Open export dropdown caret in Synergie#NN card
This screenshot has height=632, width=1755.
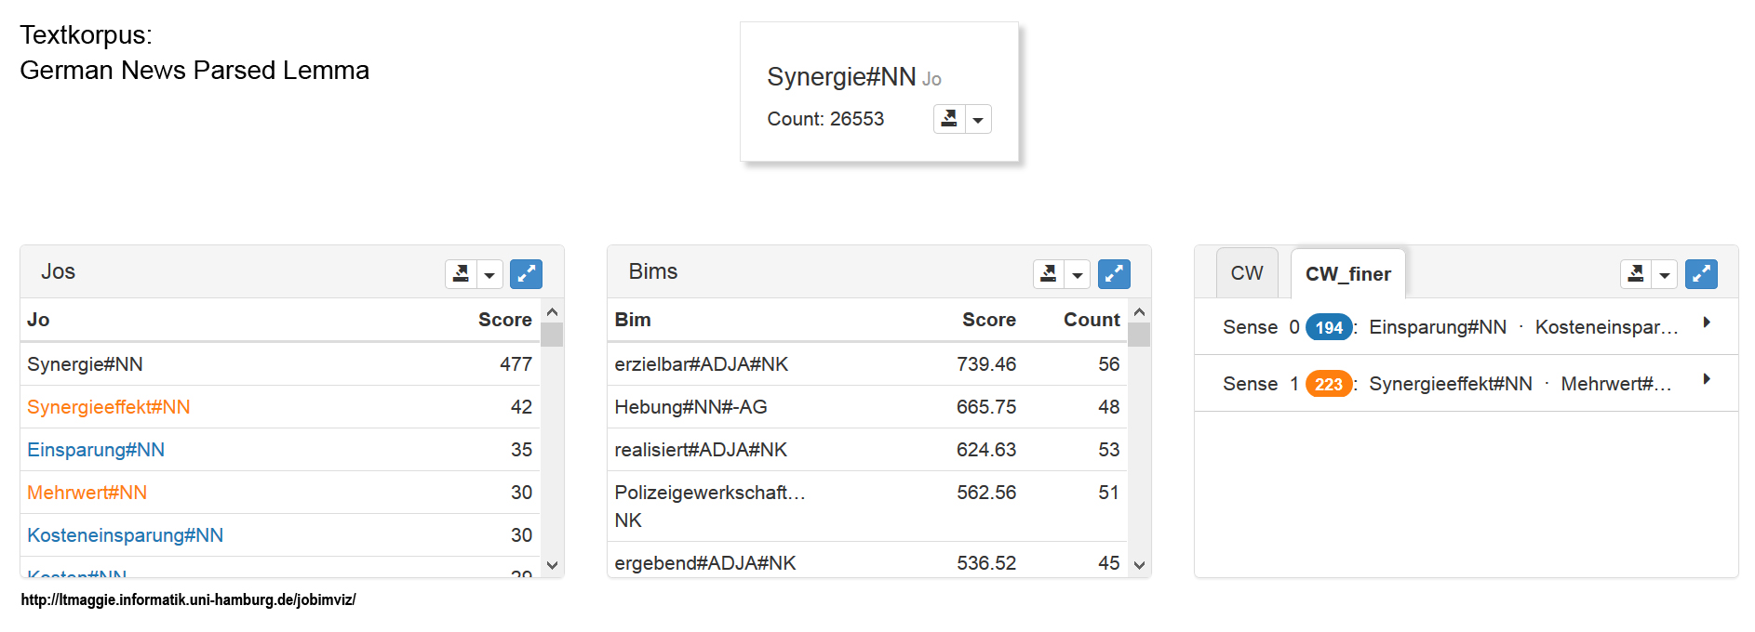977,120
